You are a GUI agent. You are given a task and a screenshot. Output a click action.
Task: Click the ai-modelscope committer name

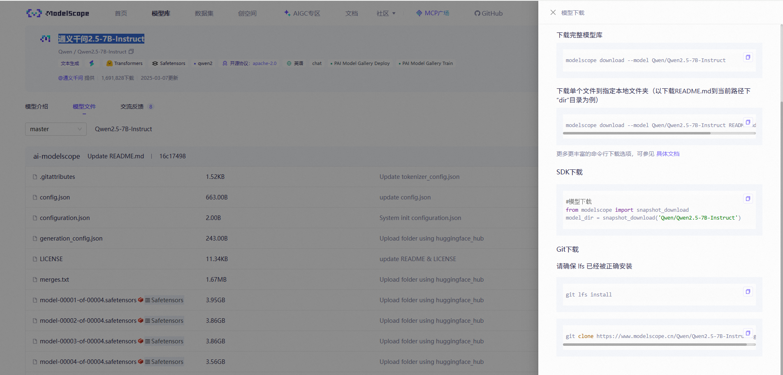point(57,156)
